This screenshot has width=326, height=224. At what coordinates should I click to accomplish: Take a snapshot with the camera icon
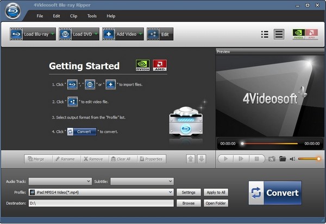click(272, 159)
